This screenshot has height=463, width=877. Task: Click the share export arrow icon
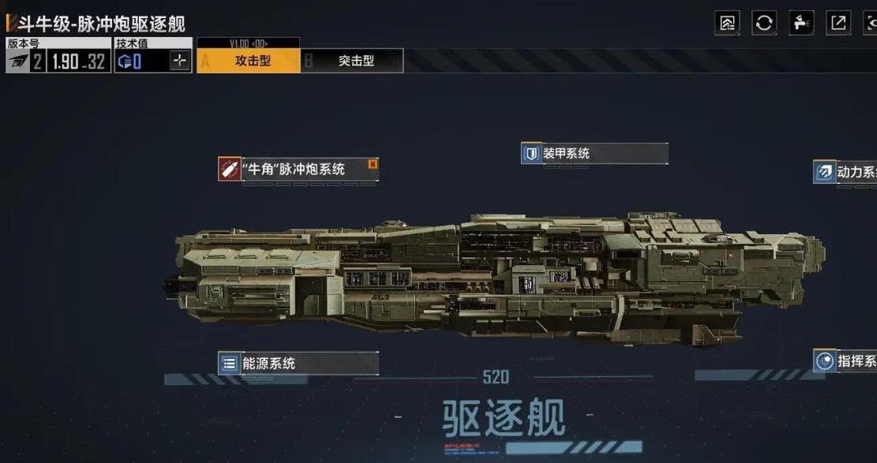click(838, 23)
